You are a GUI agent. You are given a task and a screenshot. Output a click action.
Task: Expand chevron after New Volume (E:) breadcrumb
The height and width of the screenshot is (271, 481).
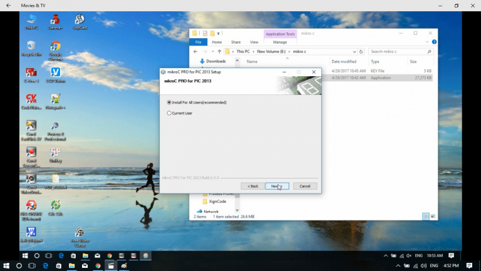(x=289, y=51)
